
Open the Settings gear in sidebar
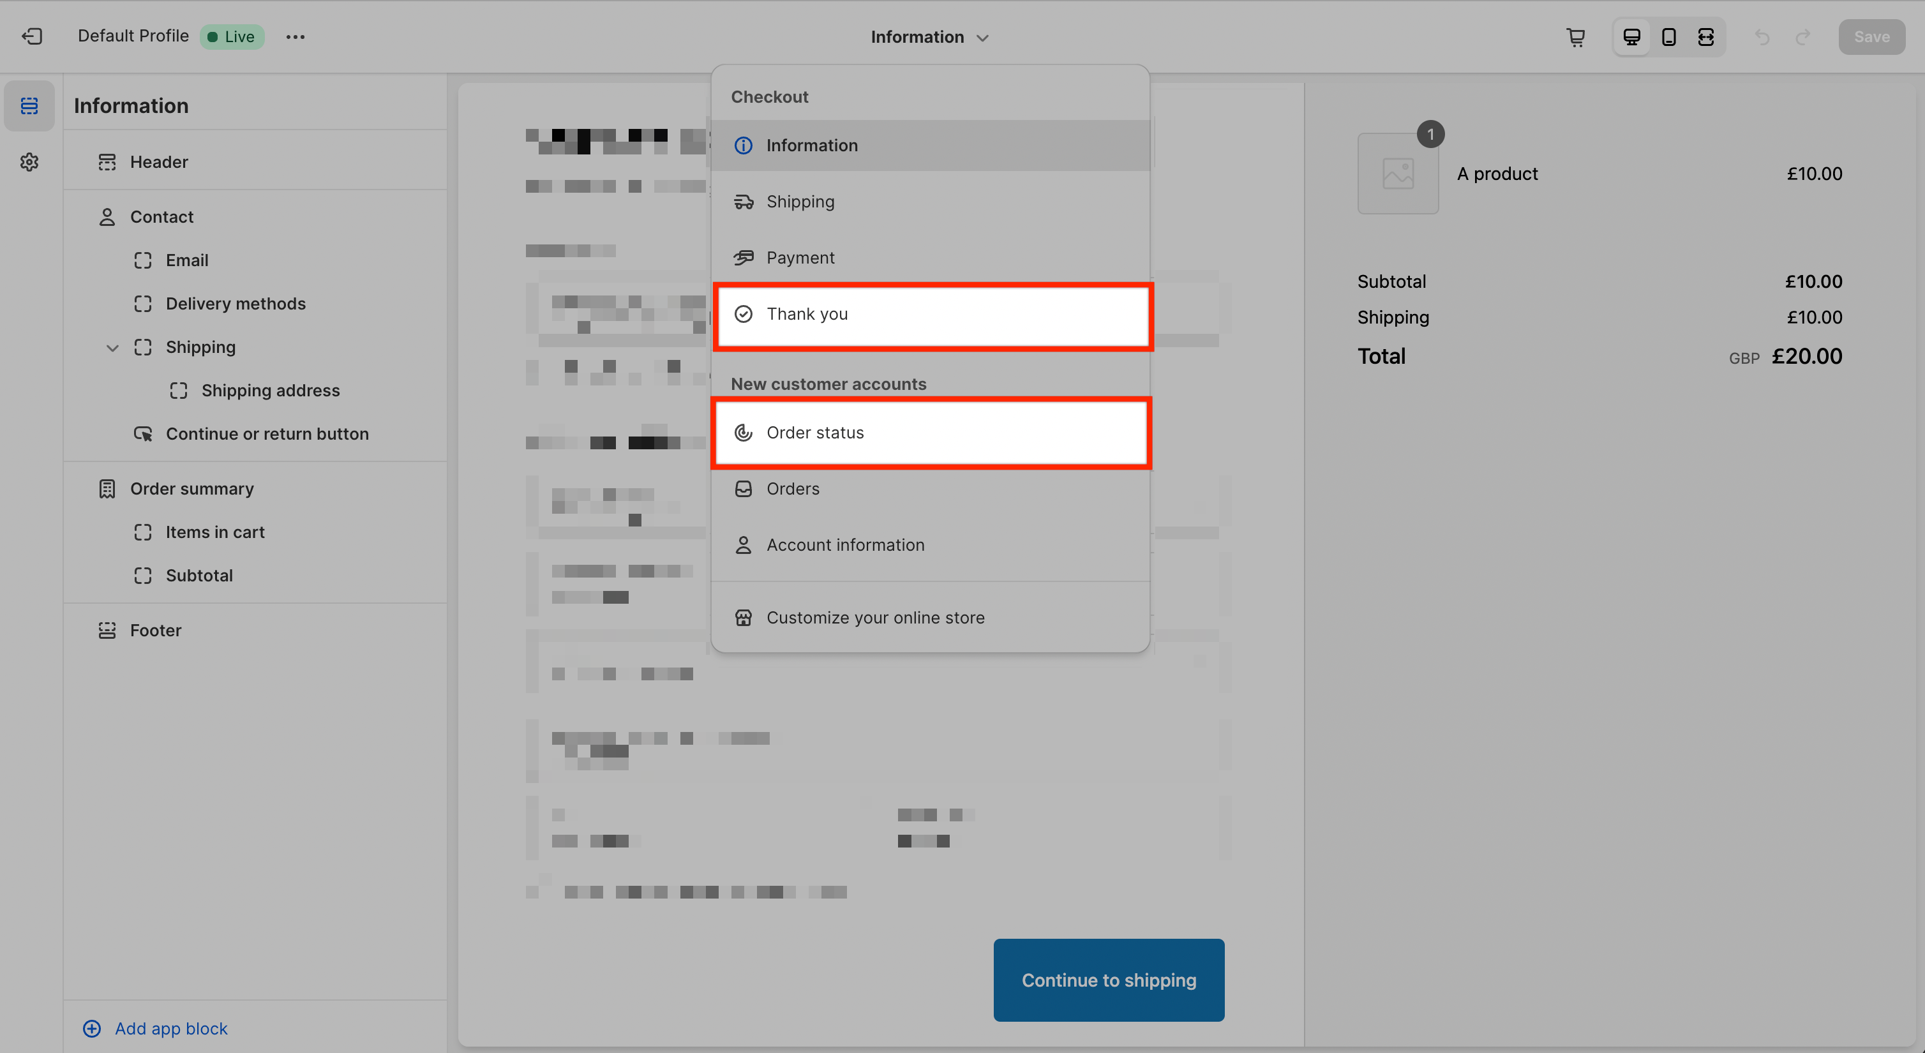click(29, 162)
